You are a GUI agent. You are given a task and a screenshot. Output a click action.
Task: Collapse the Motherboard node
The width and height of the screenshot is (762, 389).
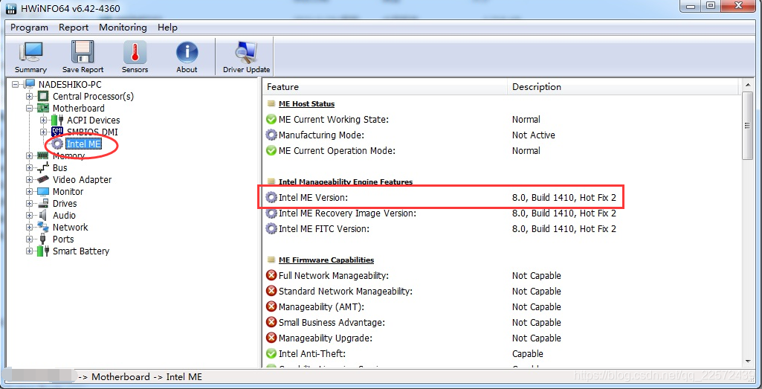click(30, 108)
